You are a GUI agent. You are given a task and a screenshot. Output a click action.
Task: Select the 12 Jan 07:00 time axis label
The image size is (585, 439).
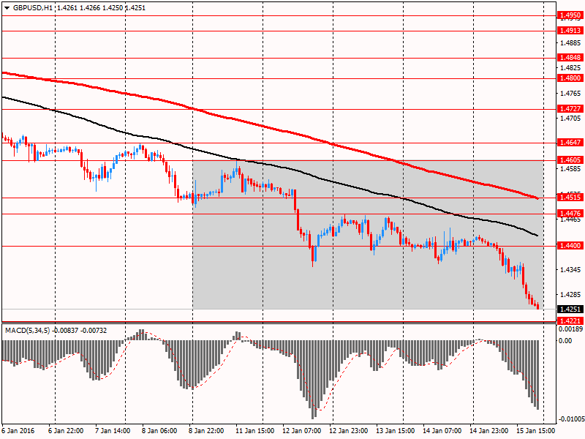301,431
